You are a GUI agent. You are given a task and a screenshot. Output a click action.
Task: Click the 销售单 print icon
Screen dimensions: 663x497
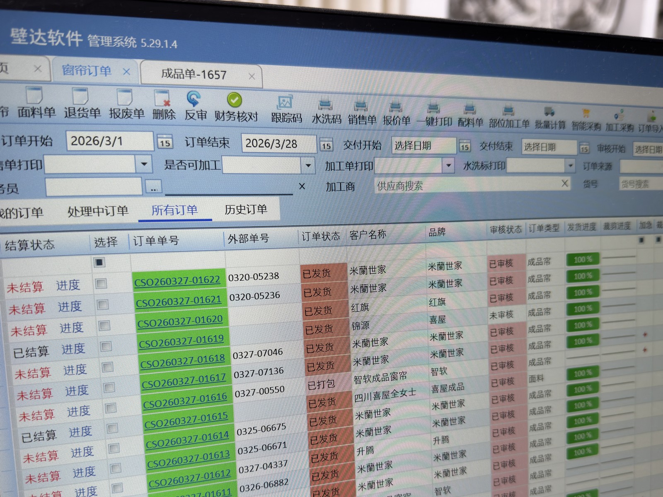[361, 104]
